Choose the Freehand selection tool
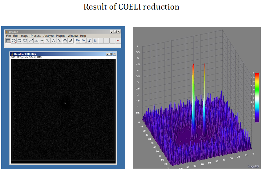263x172 pixels. click(x=25, y=41)
